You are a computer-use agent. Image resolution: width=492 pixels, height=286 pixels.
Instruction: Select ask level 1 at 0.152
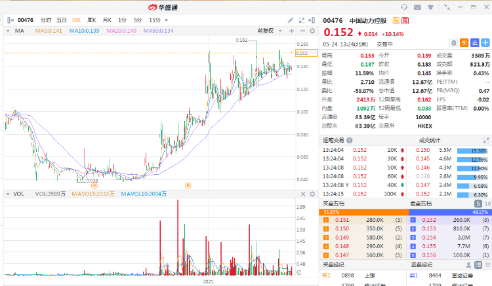click(449, 220)
